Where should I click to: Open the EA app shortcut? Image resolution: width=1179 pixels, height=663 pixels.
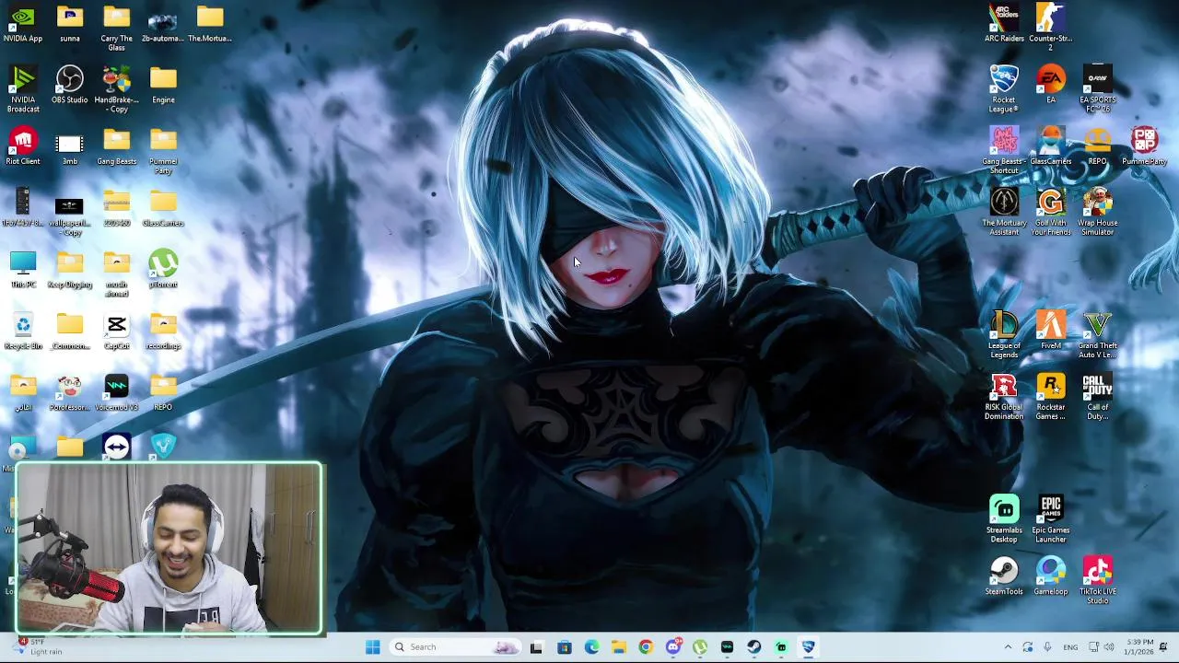pos(1051,86)
